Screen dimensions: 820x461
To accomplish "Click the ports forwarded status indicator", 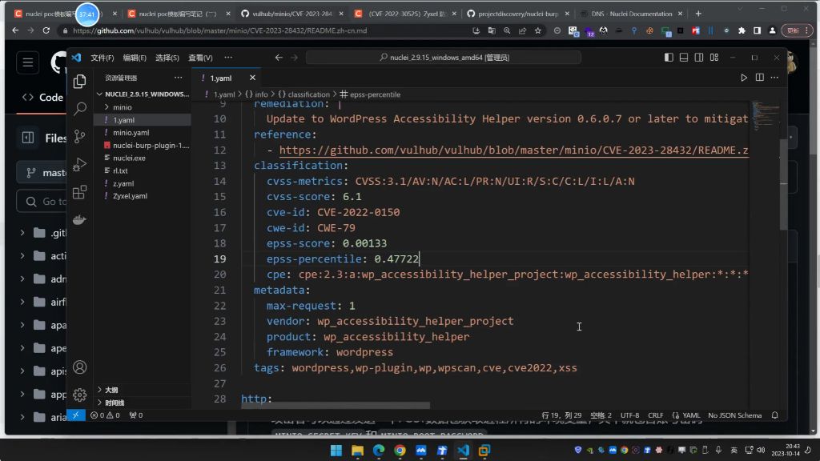I will click(x=136, y=415).
